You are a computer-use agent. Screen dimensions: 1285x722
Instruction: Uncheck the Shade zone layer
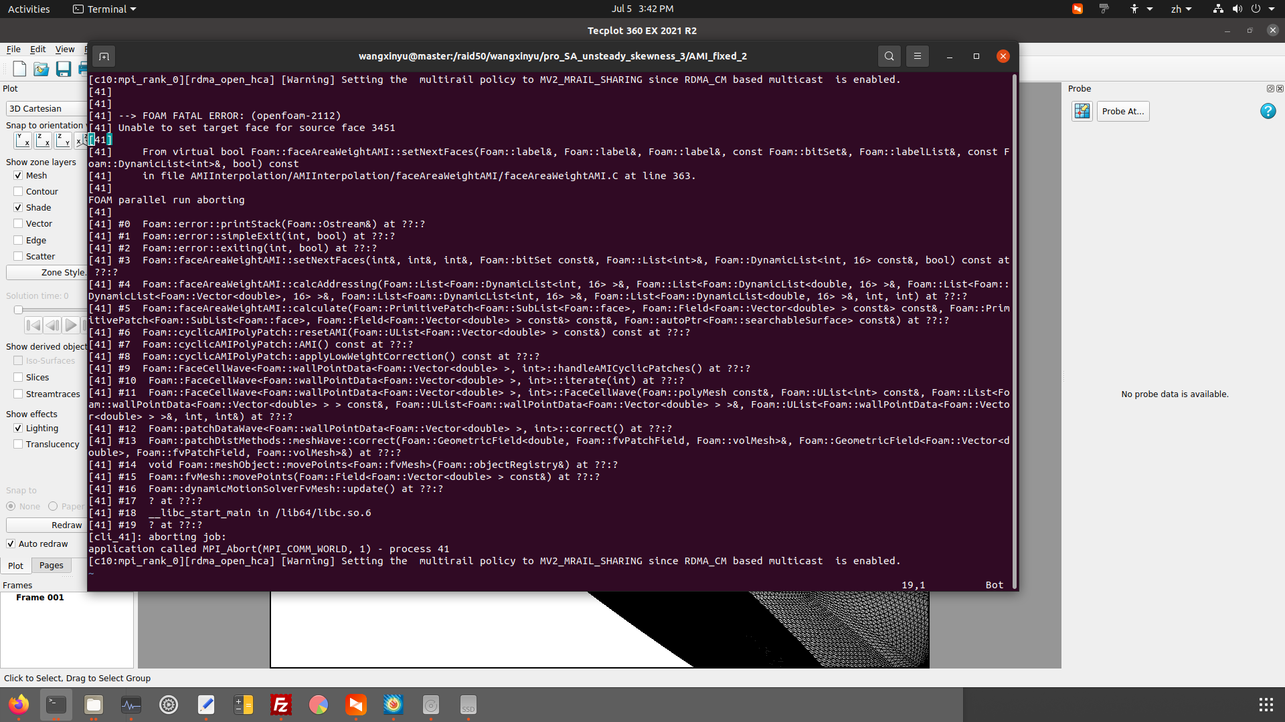tap(18, 207)
